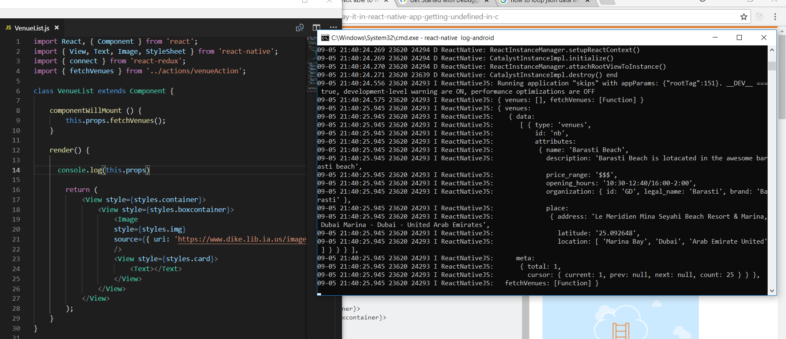
Task: Click the '<Image' tag on line 19
Action: [126, 219]
